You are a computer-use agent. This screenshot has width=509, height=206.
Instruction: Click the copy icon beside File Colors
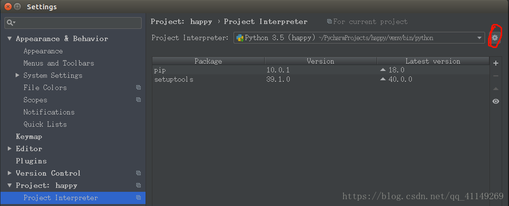coord(139,88)
